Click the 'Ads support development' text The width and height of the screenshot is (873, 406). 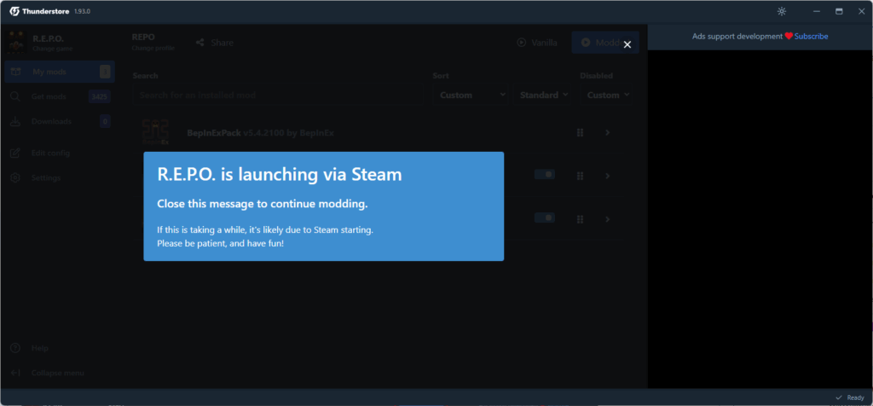737,36
